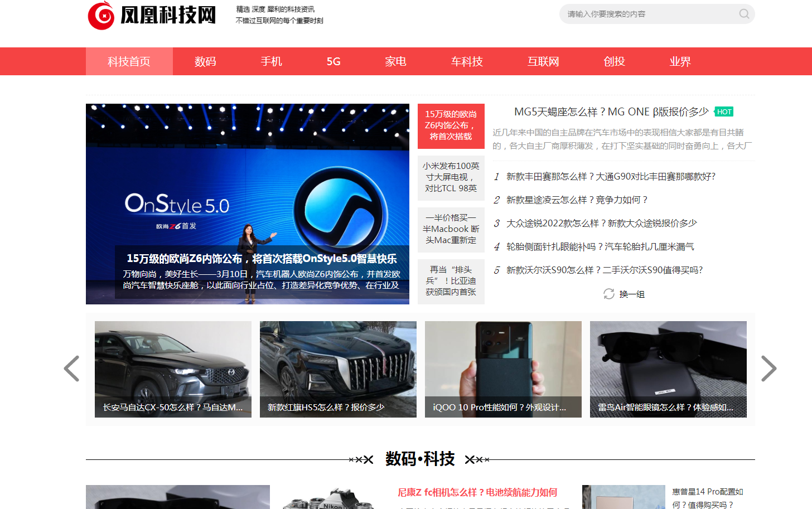Open 新款丰田赛那怎么样 article link

(x=611, y=177)
